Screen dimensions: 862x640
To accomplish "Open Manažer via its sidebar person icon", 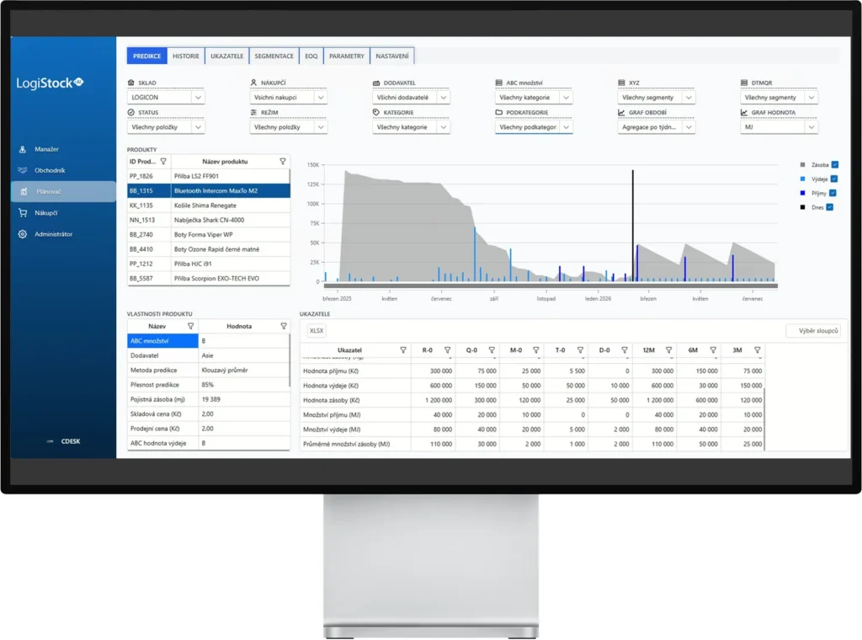I will point(23,150).
